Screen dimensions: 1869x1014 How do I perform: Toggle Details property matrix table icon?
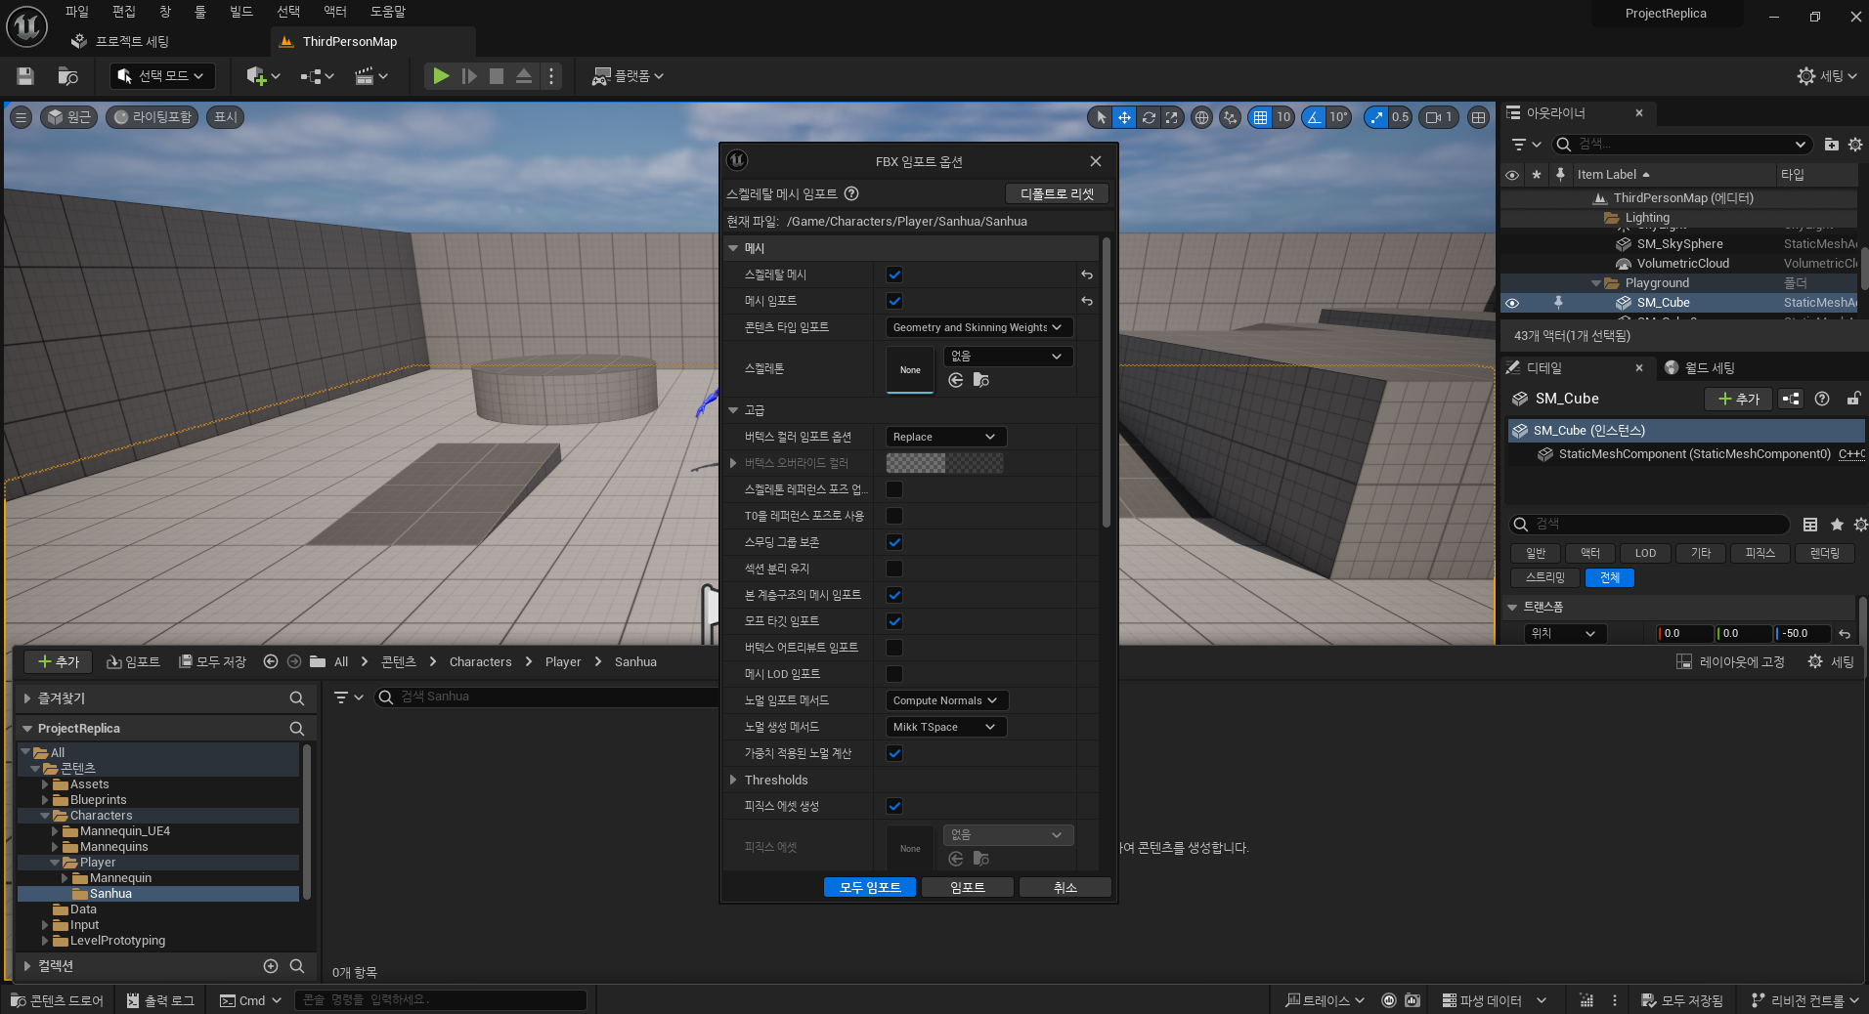click(1810, 525)
